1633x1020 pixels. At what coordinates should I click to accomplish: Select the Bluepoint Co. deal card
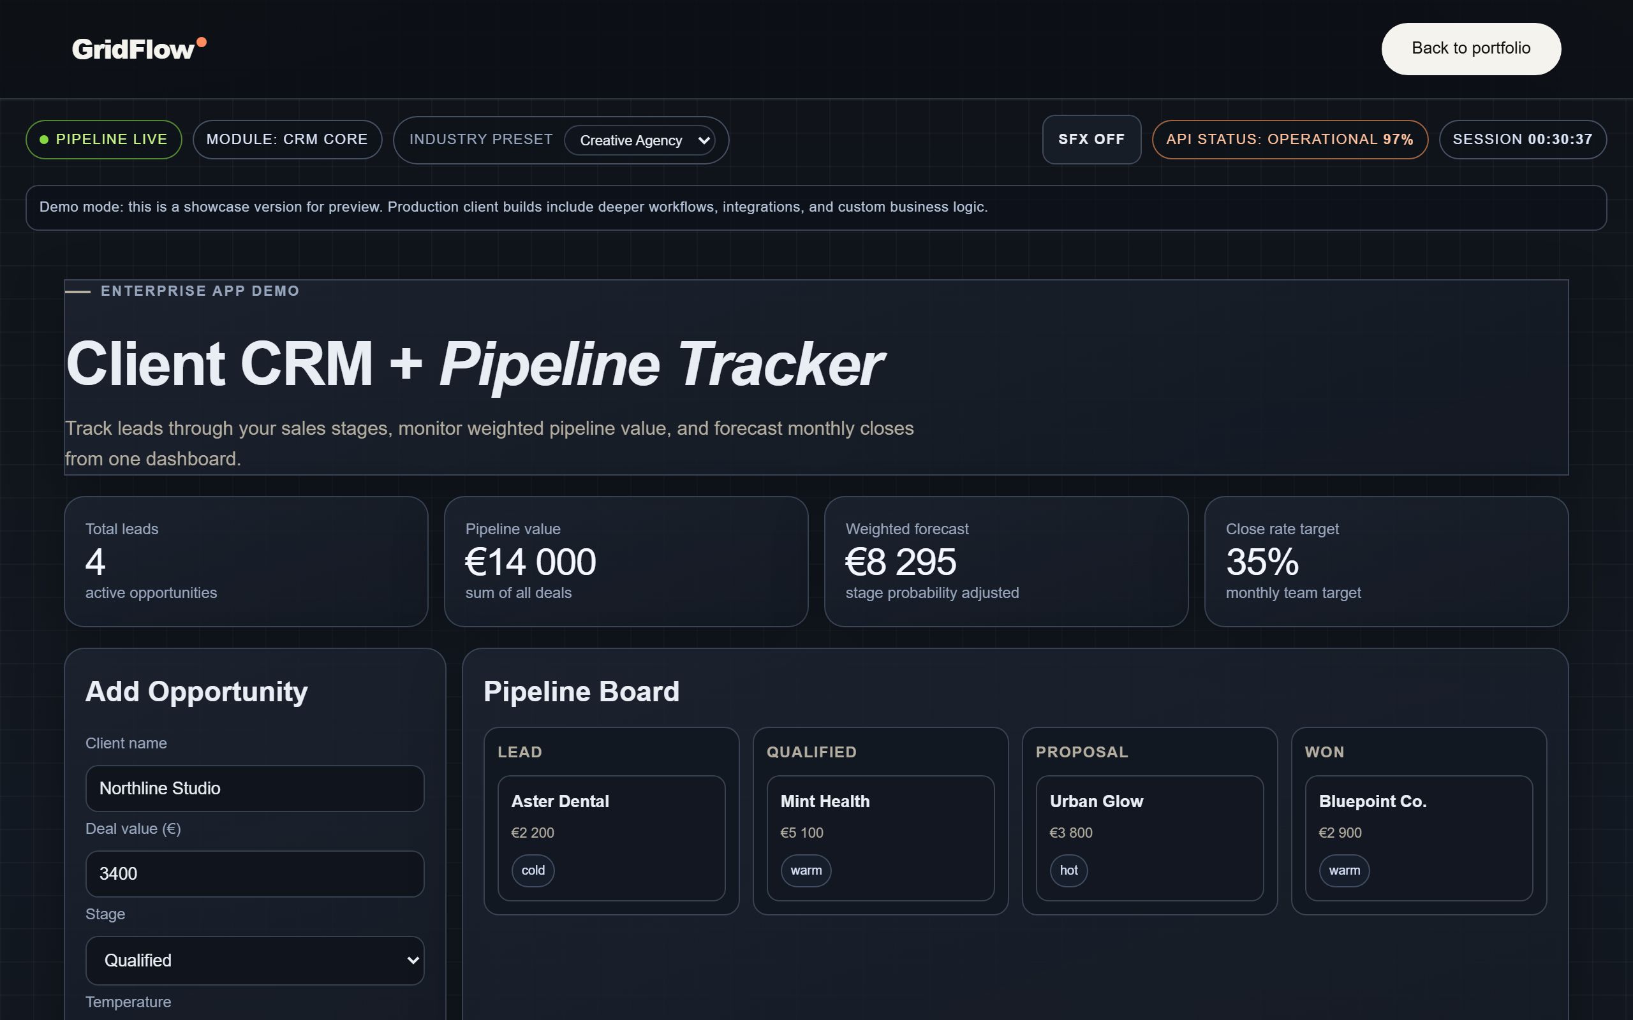pyautogui.click(x=1419, y=838)
